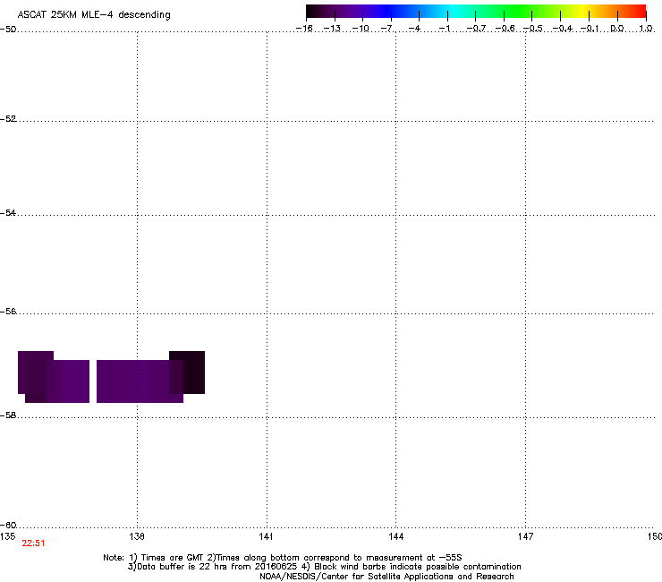Click the 144 longitude label

coord(395,536)
